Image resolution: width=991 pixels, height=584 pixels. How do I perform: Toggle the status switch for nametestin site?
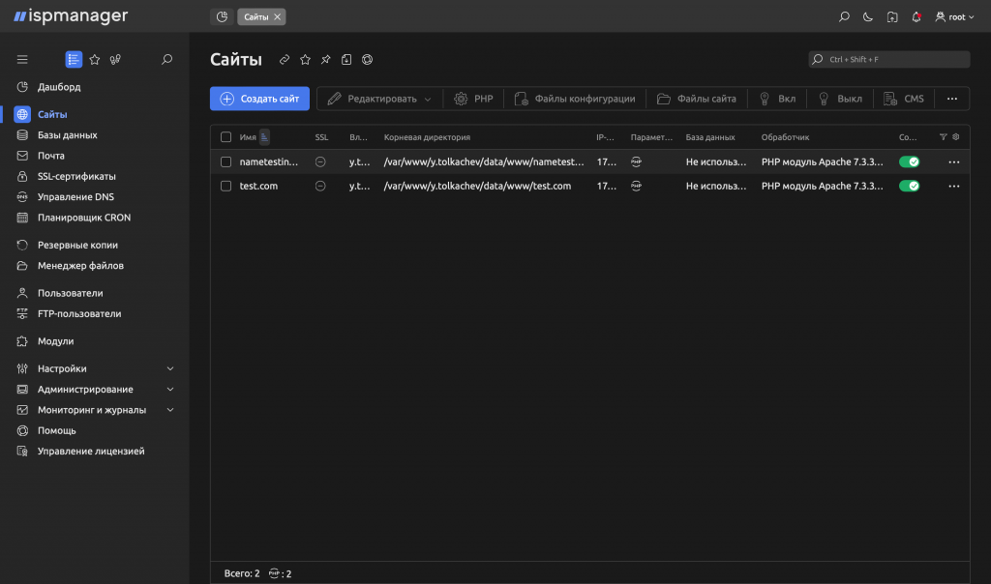pyautogui.click(x=909, y=162)
